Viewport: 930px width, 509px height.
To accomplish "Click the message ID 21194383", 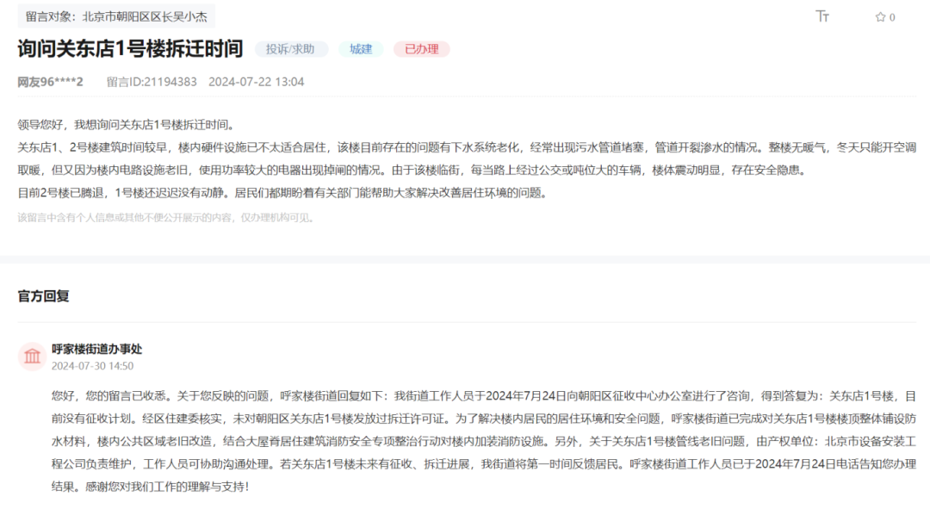I will [x=152, y=82].
